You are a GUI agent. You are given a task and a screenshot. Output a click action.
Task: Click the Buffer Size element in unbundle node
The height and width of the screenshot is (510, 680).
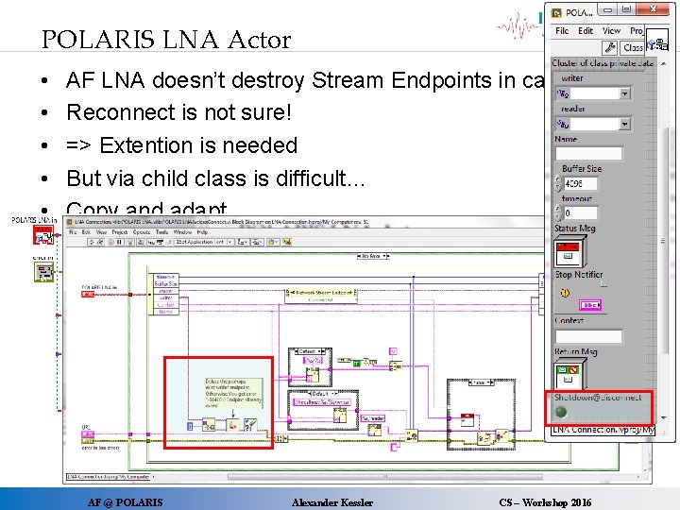[165, 283]
